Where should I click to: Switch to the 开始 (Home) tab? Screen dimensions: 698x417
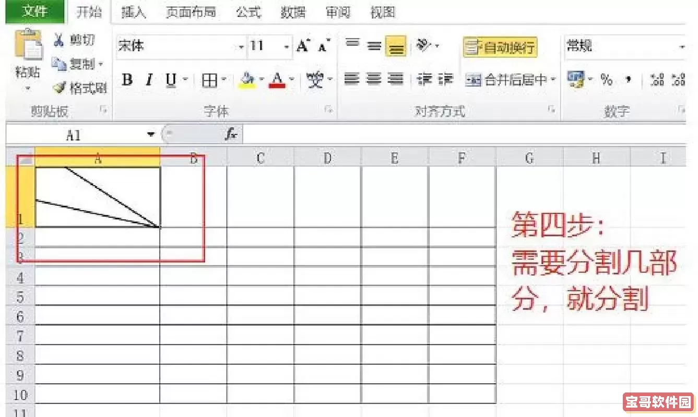[89, 12]
